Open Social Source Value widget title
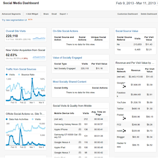The height and width of the screenshot is (158, 158). click(x=127, y=31)
